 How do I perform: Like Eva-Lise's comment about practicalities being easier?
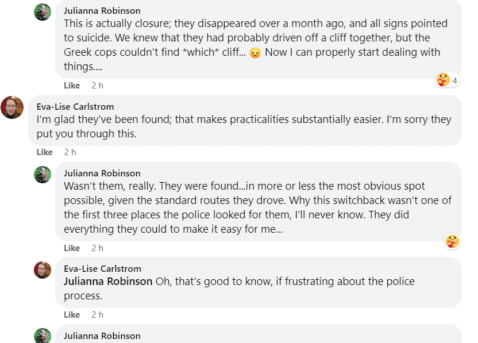coord(44,152)
